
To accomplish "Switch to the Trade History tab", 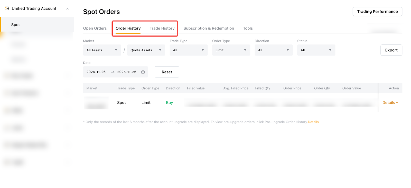I will pos(162,28).
